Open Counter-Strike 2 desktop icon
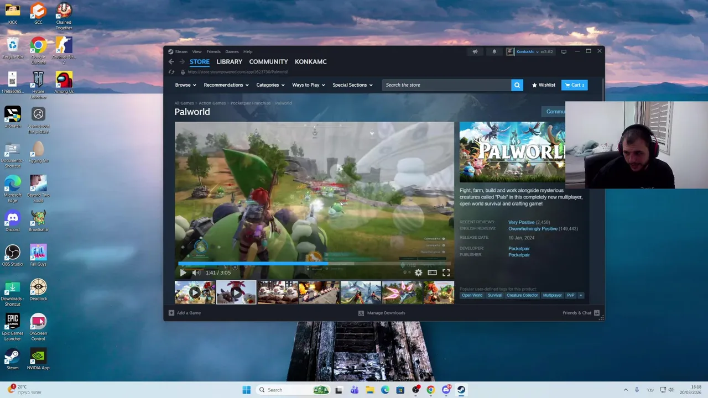 pyautogui.click(x=64, y=50)
